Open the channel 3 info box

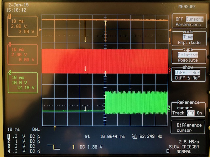[23, 55]
